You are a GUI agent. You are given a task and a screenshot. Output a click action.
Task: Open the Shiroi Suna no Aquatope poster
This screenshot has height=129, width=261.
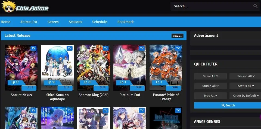coord(57,67)
